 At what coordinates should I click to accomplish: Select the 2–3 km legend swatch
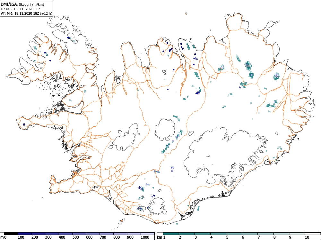[x=187, y=234]
